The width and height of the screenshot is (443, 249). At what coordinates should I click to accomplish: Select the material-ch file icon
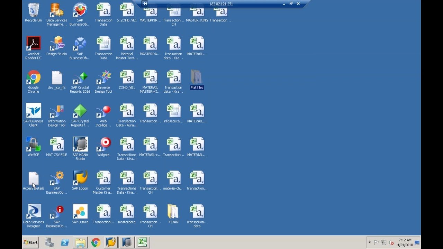click(173, 181)
